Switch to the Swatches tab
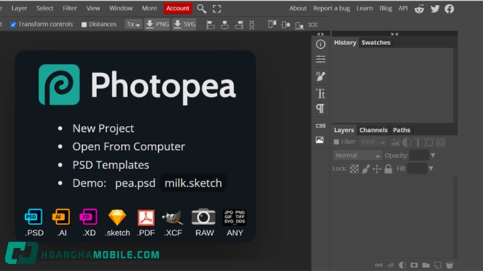Screen dimensions: 483x271 tap(376, 43)
